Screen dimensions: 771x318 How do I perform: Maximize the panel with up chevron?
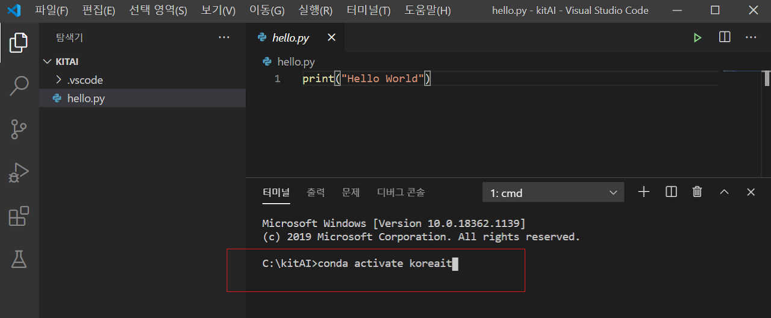coord(725,192)
